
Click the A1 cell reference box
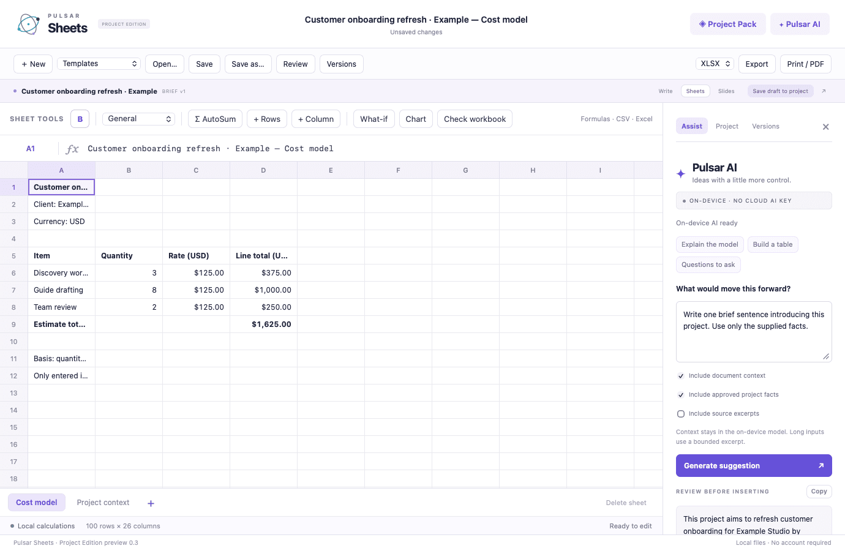pos(31,149)
